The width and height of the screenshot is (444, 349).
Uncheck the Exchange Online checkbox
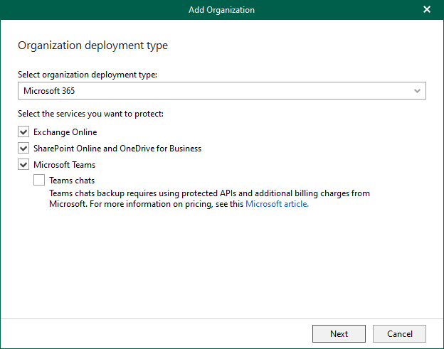(x=24, y=132)
